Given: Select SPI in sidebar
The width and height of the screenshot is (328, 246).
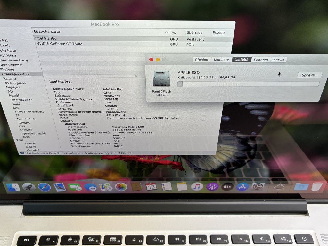Looking at the screenshot, I should tap(18, 115).
